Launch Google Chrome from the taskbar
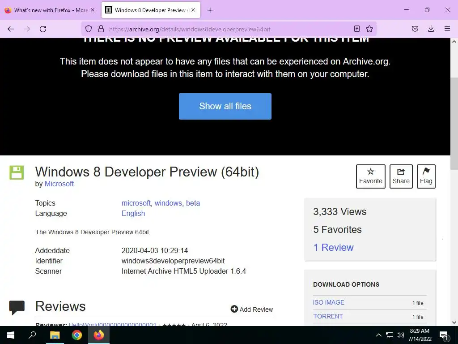This screenshot has width=458, height=344. tap(77, 335)
